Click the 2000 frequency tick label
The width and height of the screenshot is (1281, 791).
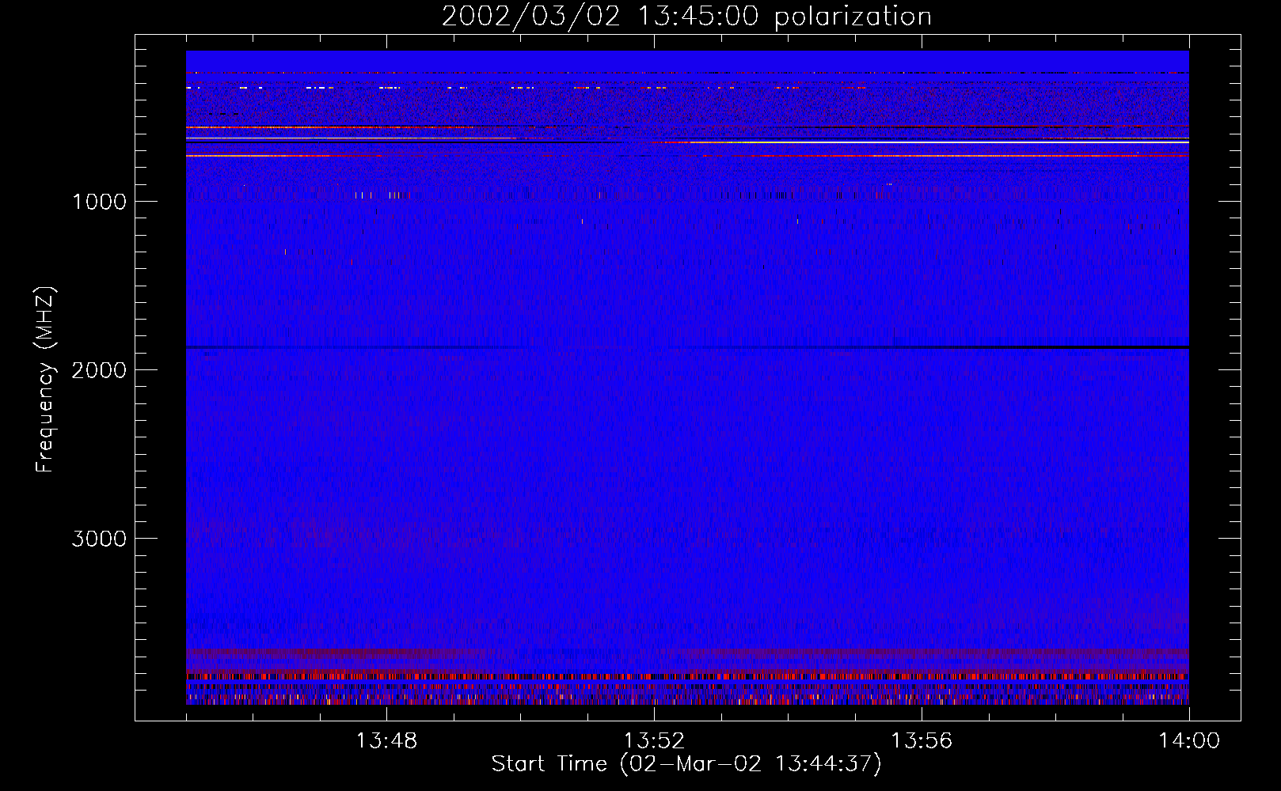point(99,370)
